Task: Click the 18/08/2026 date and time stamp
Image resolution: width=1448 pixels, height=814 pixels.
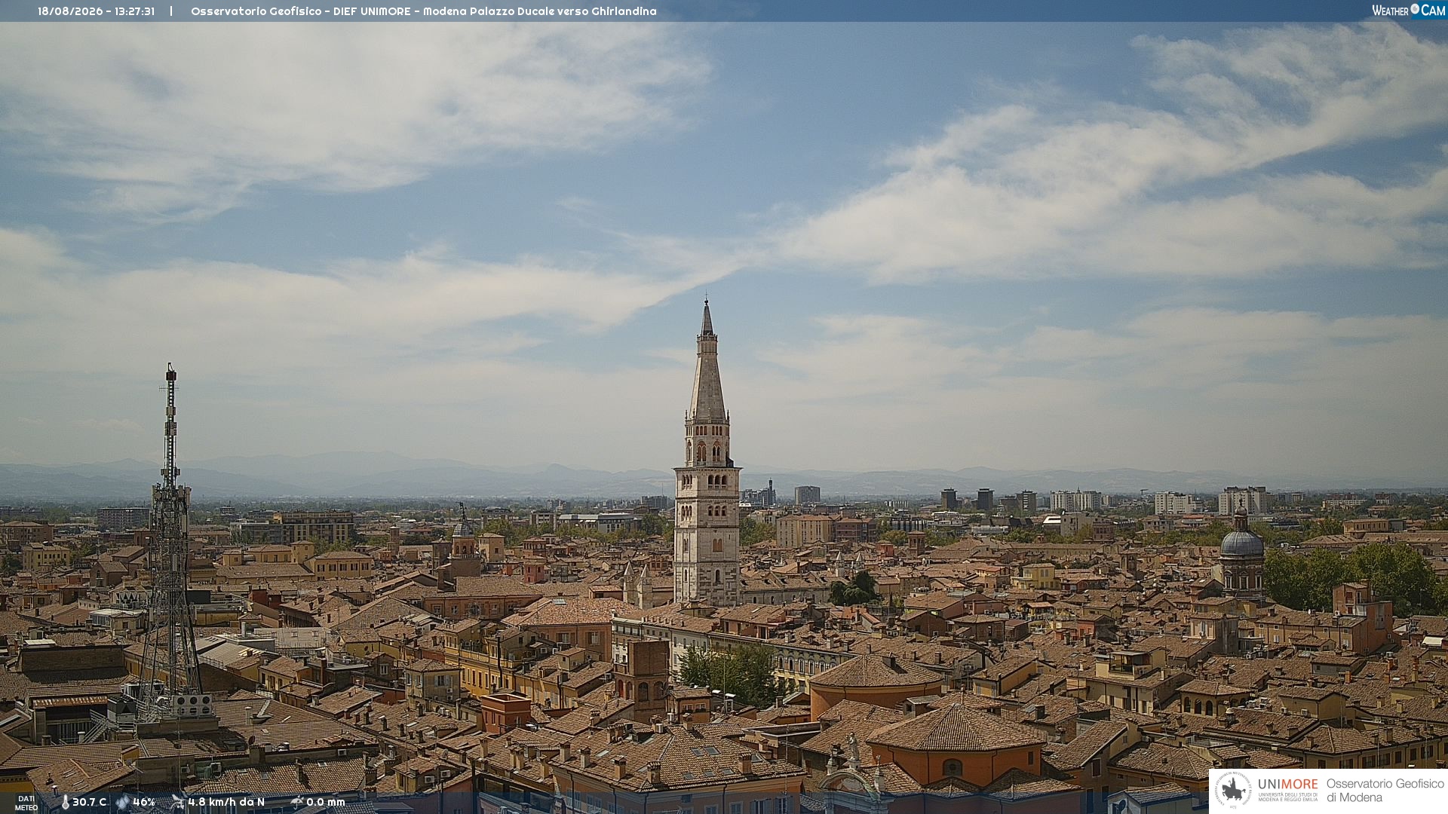Action: [x=97, y=11]
